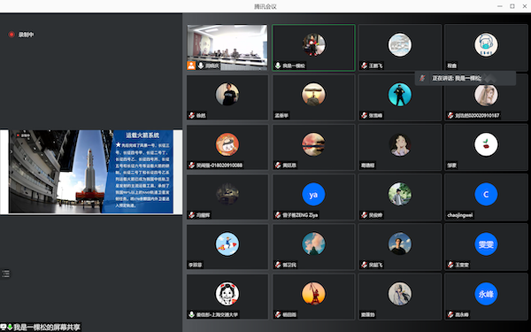
Task: Close the Tencent Meeting window
Action: click(x=525, y=6)
